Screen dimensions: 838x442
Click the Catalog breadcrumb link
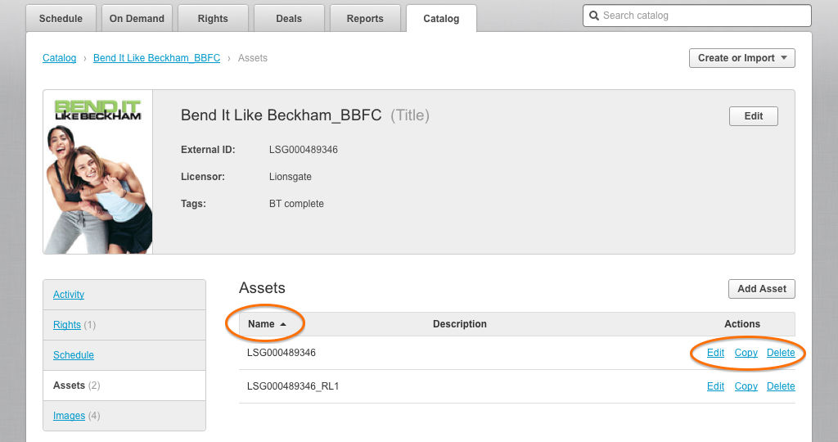(59, 58)
